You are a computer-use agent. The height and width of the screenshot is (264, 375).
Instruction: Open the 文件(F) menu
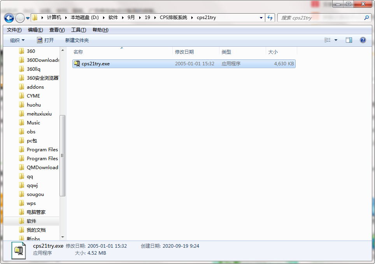(x=14, y=30)
